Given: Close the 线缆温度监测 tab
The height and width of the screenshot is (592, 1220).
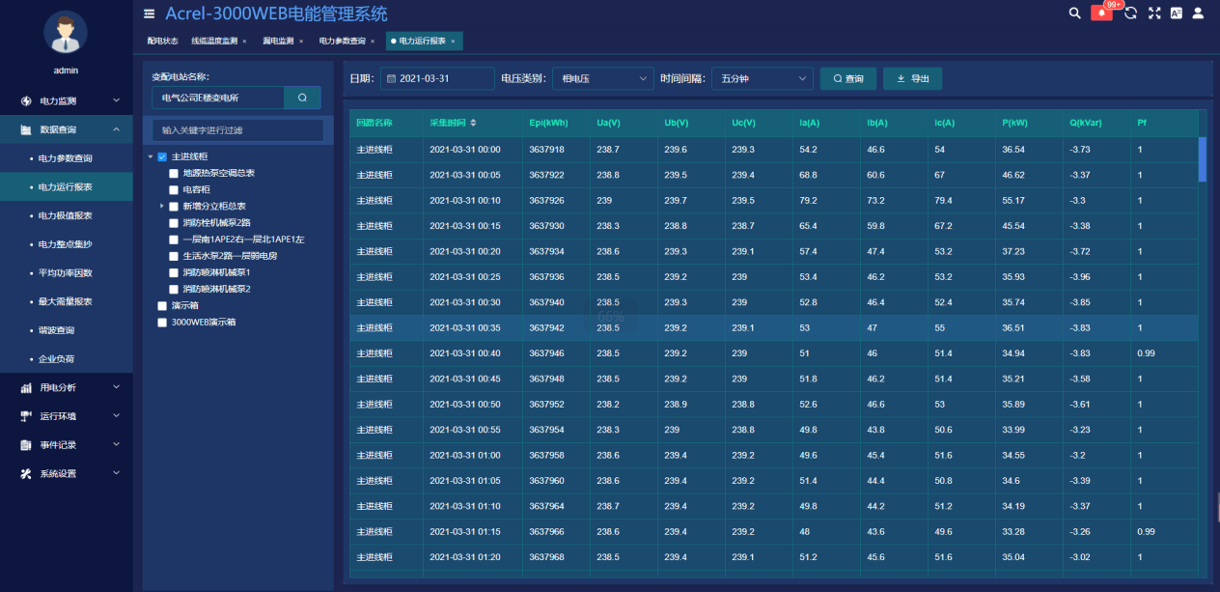Looking at the screenshot, I should 244,42.
